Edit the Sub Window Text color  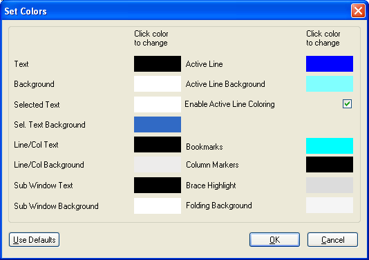158,186
